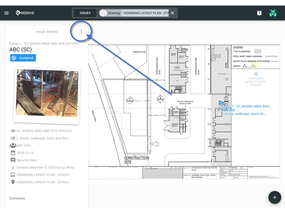Click the Comments section label
Image resolution: width=285 pixels, height=213 pixels.
pyautogui.click(x=17, y=198)
